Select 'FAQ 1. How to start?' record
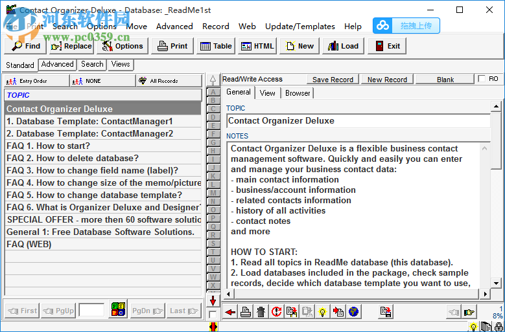 coord(103,146)
